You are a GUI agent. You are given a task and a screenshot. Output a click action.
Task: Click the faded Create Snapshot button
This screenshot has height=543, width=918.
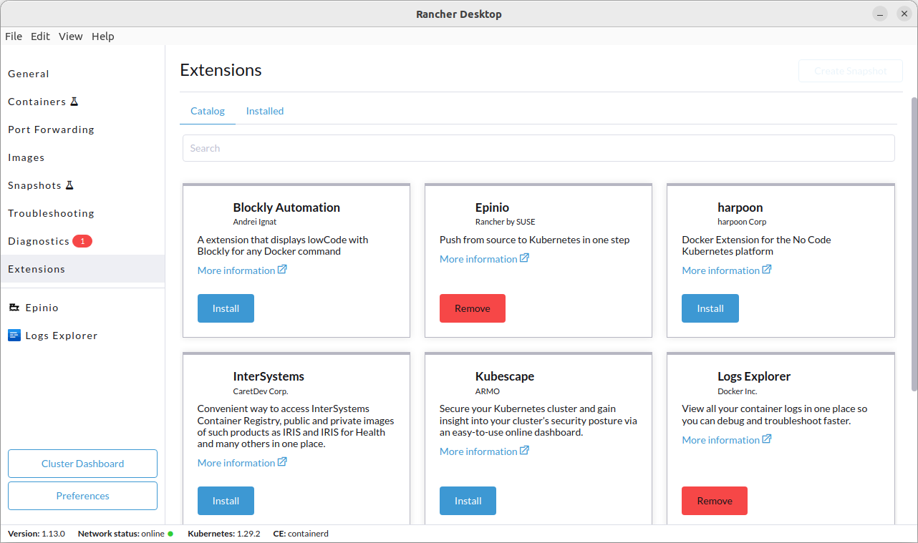tap(851, 71)
